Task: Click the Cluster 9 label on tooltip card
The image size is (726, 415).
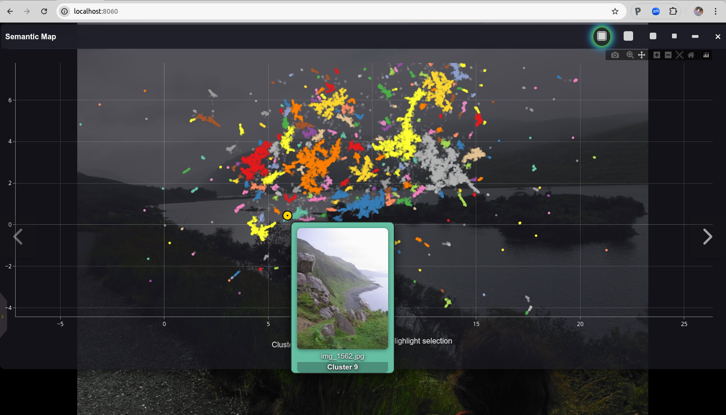Action: click(343, 367)
